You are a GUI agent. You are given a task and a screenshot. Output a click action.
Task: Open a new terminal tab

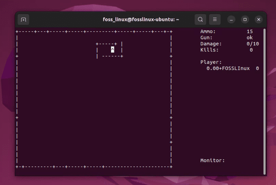[23, 20]
